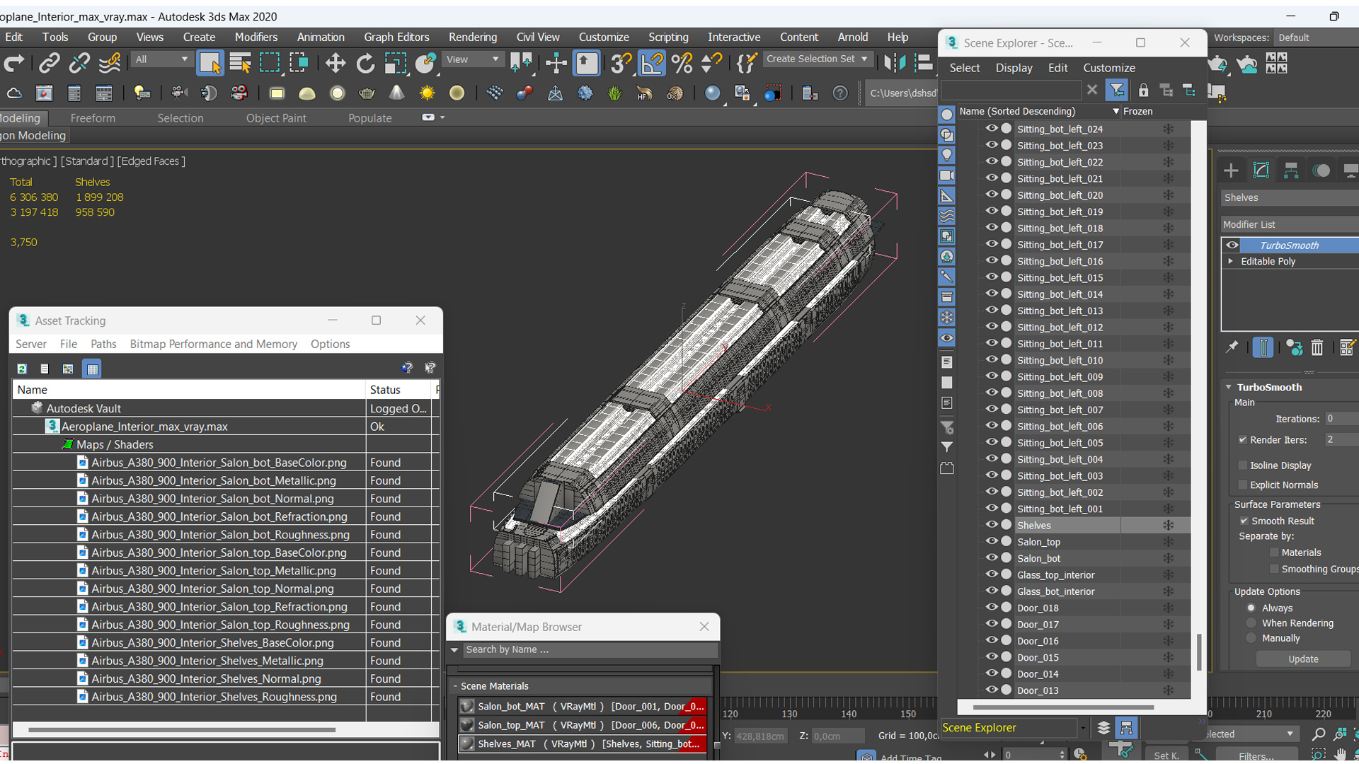Hide Salon_top object via eye icon
This screenshot has height=764, width=1359.
[x=991, y=541]
